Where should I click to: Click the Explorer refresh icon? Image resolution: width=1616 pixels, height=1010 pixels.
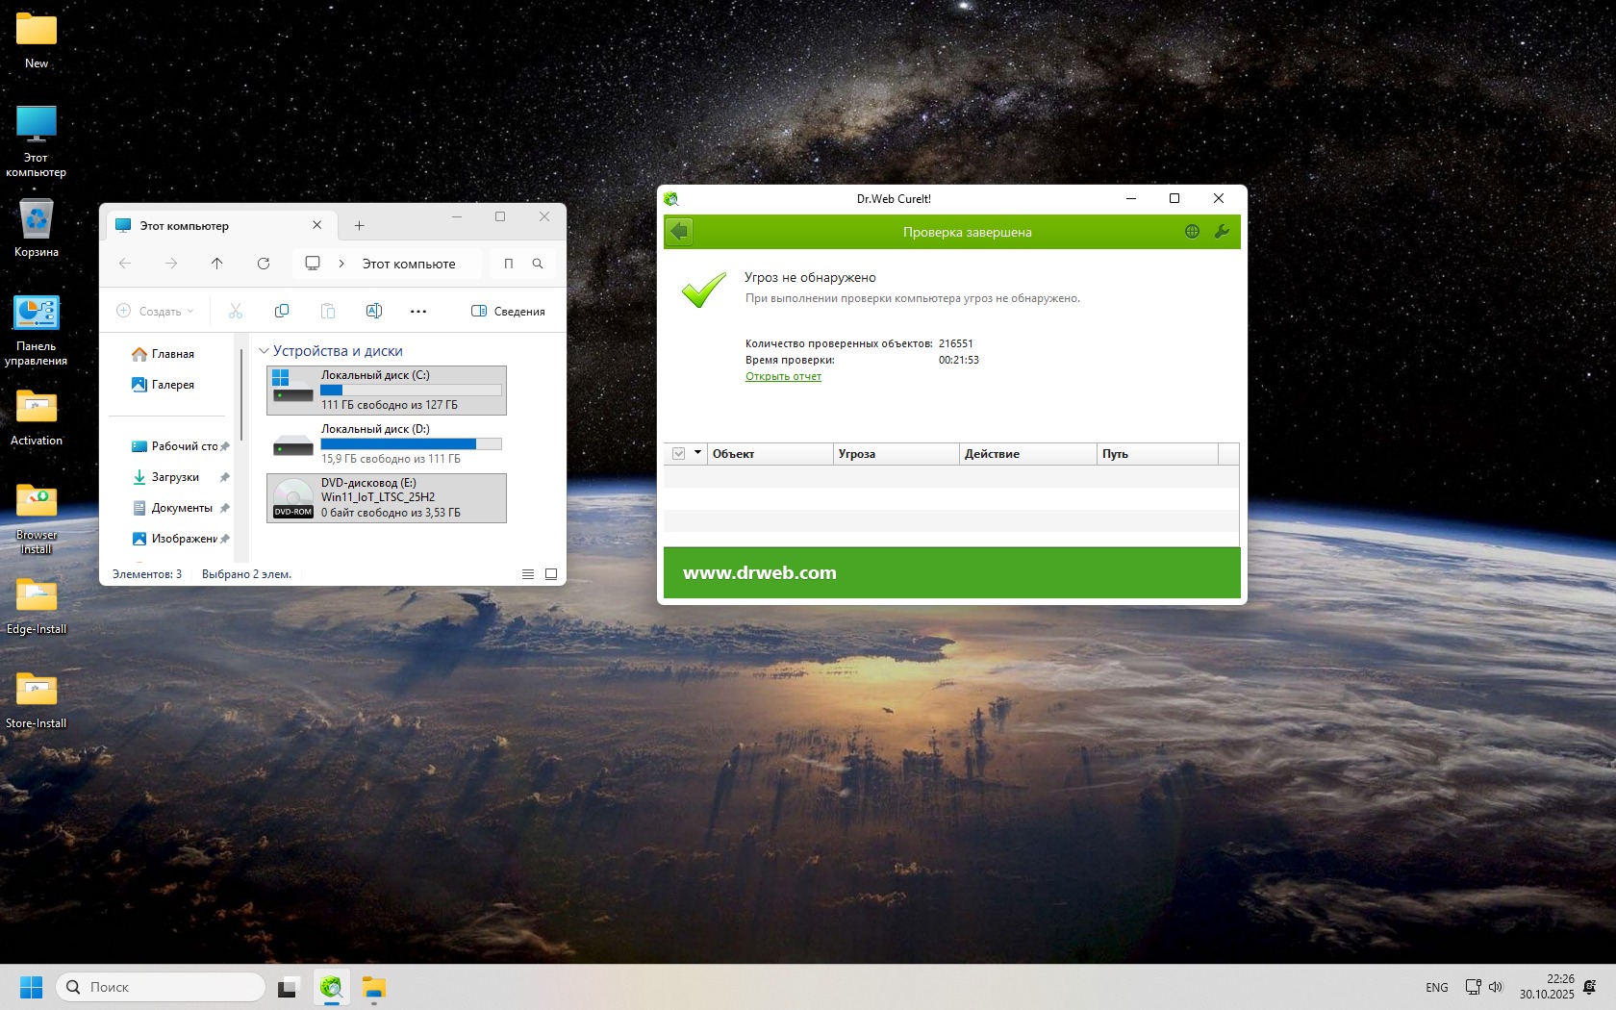(x=264, y=264)
